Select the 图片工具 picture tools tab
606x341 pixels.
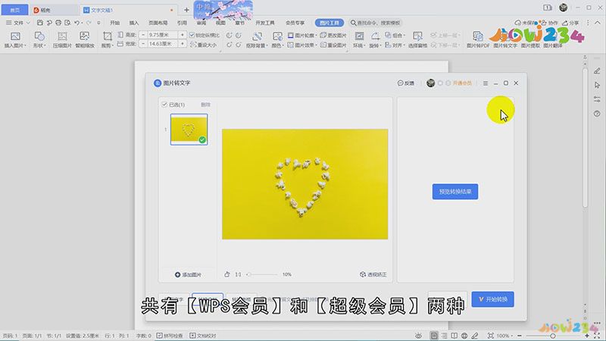coord(330,23)
